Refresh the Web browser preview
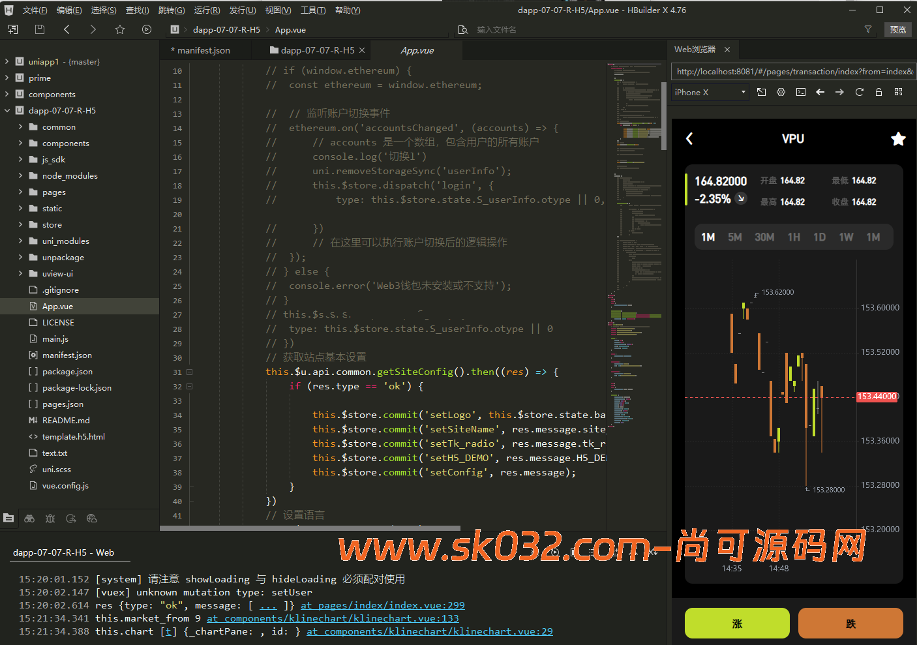This screenshot has width=917, height=645. (x=859, y=92)
